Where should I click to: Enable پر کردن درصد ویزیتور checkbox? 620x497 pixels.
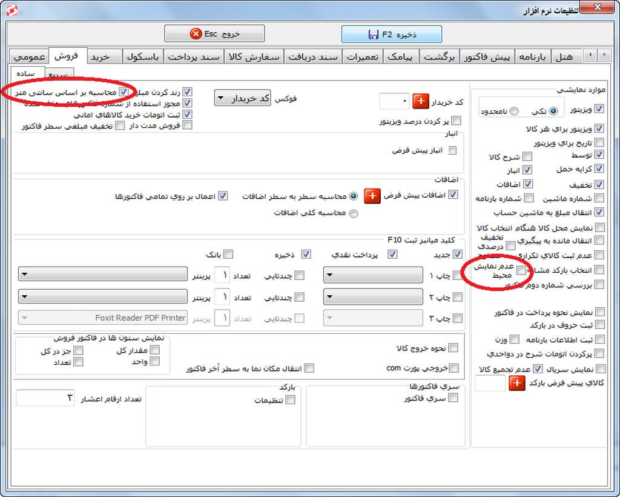[x=456, y=120]
